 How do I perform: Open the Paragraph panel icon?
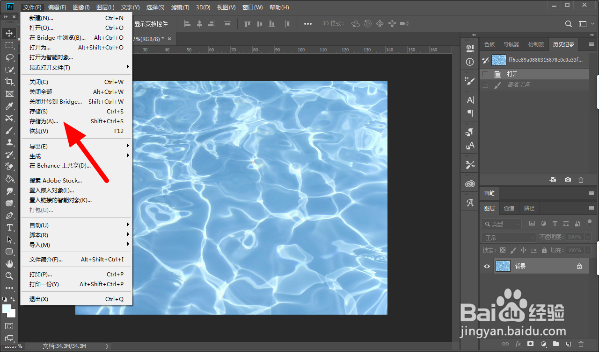coord(470,113)
